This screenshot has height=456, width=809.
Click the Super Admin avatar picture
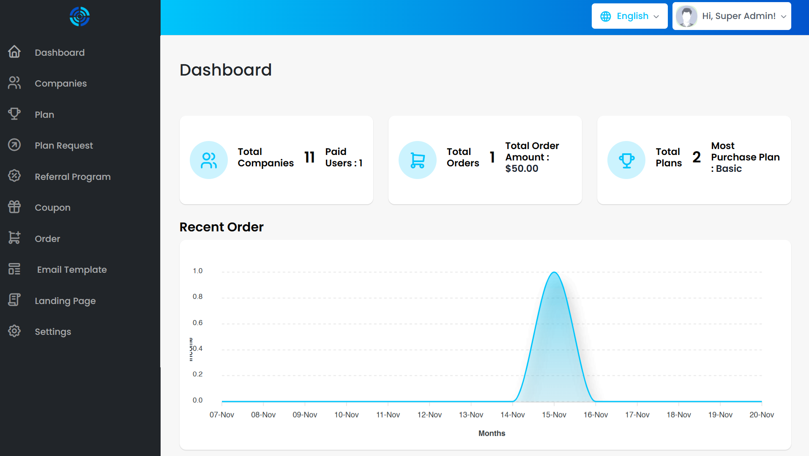(686, 16)
